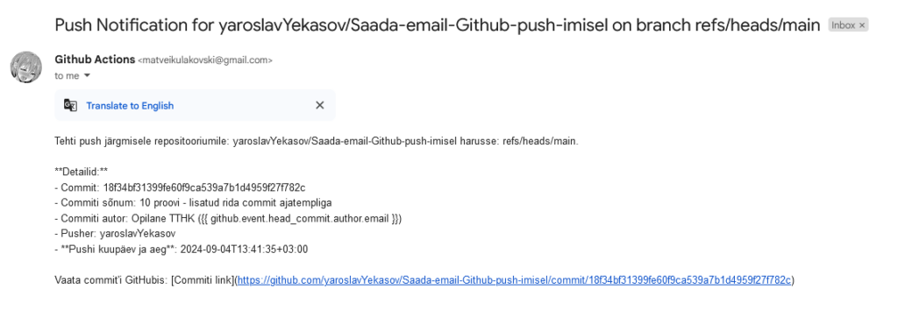Screen dimensions: 898x331
Task: Click the push timestamp 2024-09-04T13:41:35 line
Action: pyautogui.click(x=181, y=250)
